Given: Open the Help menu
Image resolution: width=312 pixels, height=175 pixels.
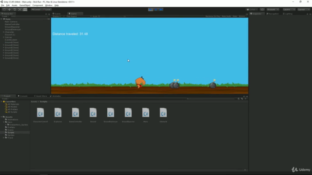Looking at the screenshot, I should 57,5.
